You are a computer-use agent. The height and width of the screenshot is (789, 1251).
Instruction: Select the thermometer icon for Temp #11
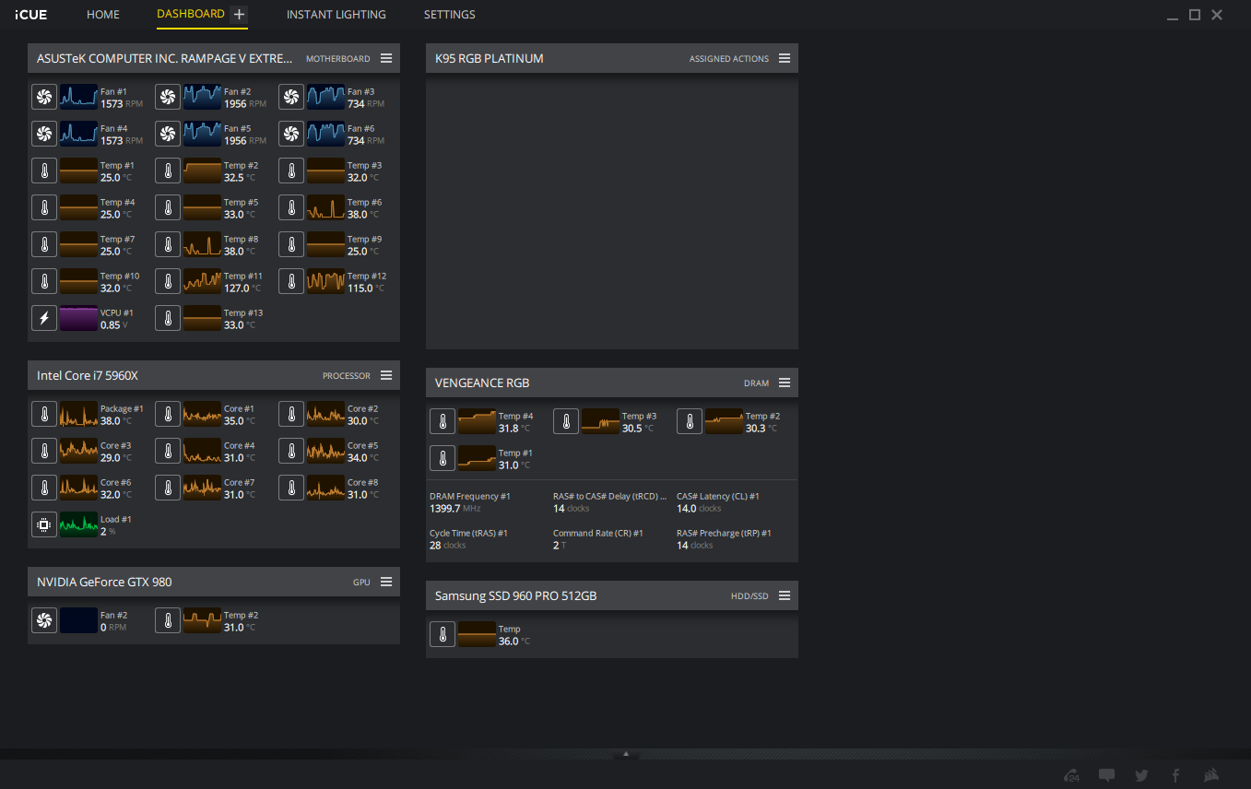coord(168,282)
